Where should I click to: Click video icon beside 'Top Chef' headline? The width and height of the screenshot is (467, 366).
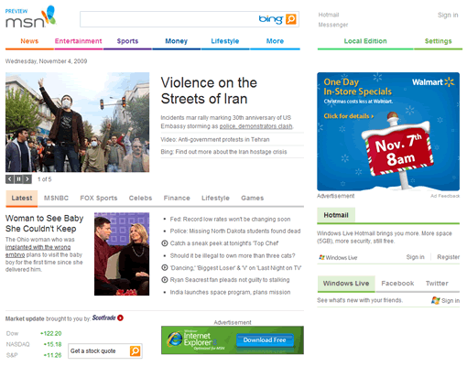coord(165,243)
